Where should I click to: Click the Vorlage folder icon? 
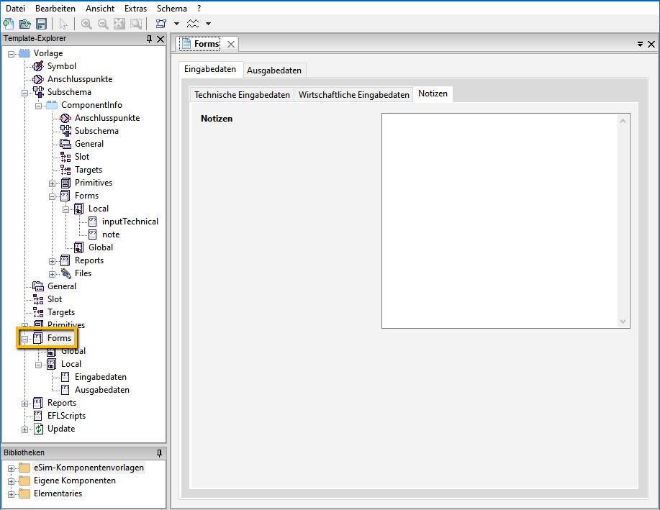pos(24,53)
